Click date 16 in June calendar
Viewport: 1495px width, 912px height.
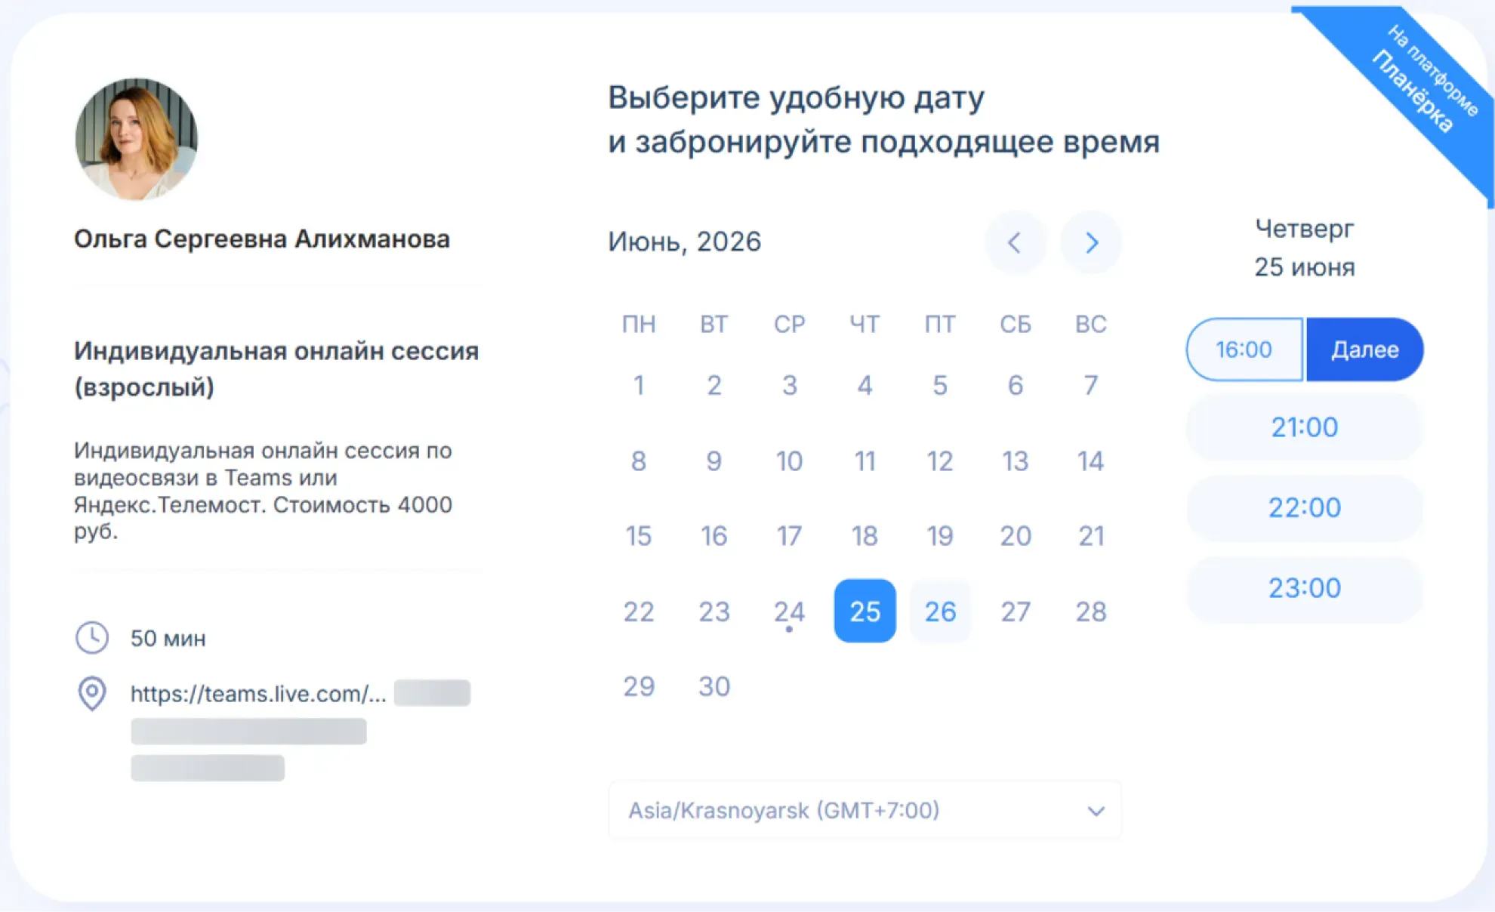714,536
